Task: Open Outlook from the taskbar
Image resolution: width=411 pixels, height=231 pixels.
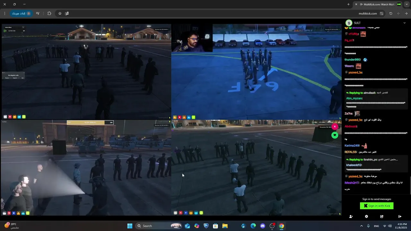Action: (x=187, y=226)
